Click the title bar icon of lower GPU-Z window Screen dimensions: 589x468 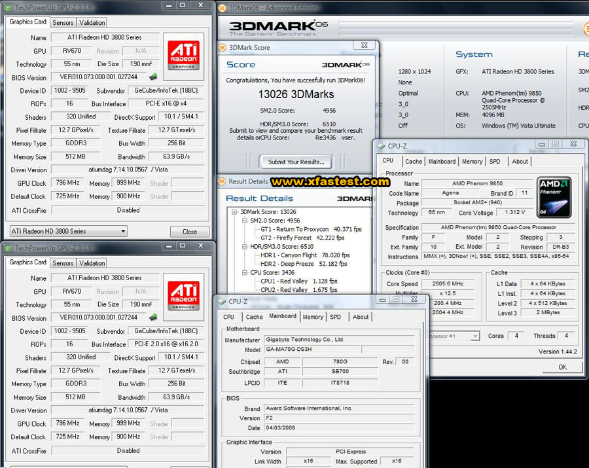click(8, 248)
